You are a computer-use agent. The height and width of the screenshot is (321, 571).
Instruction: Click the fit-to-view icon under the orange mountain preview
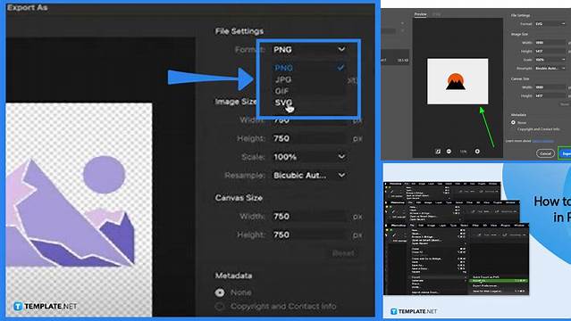[x=438, y=152]
